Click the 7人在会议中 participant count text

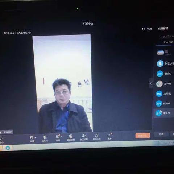(24, 33)
